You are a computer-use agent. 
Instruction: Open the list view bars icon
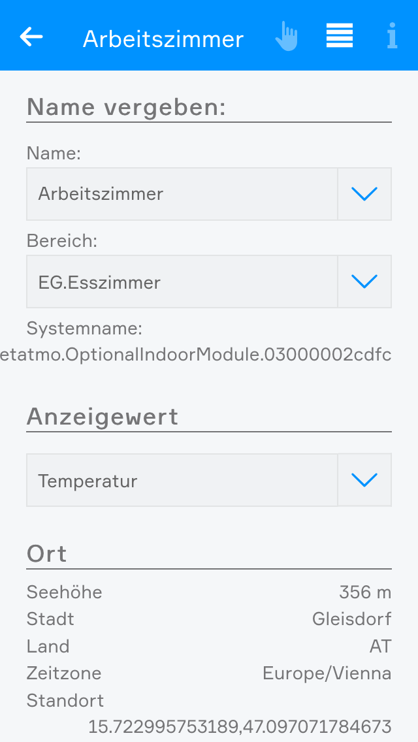pos(340,36)
